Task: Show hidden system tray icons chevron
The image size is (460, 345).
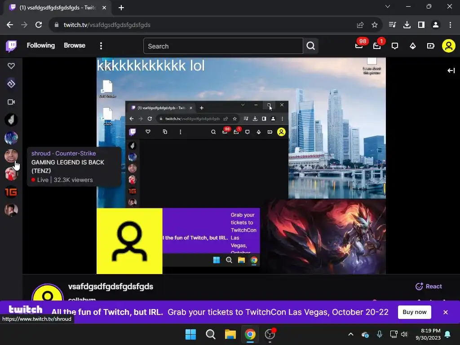Action: [x=350, y=334]
